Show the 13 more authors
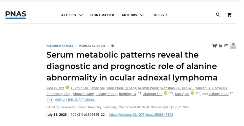Screen dimensions: 244x126 50,100
